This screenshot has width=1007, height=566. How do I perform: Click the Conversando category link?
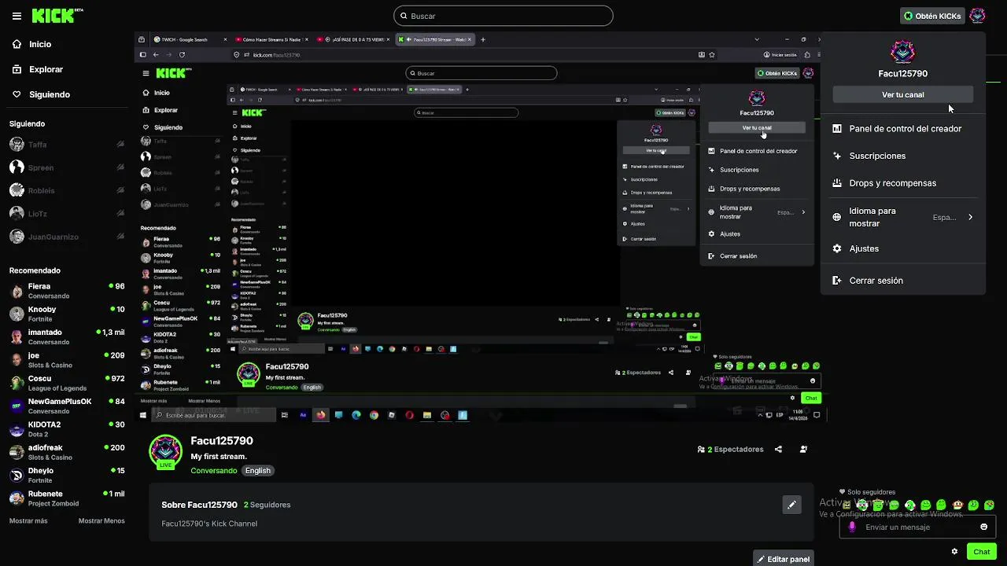click(214, 471)
